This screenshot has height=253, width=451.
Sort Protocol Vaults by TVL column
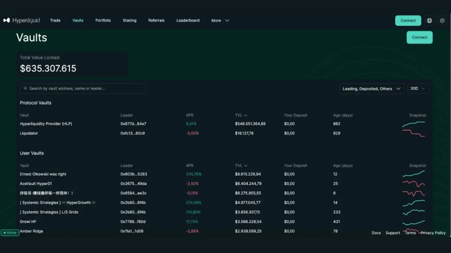pyautogui.click(x=241, y=115)
